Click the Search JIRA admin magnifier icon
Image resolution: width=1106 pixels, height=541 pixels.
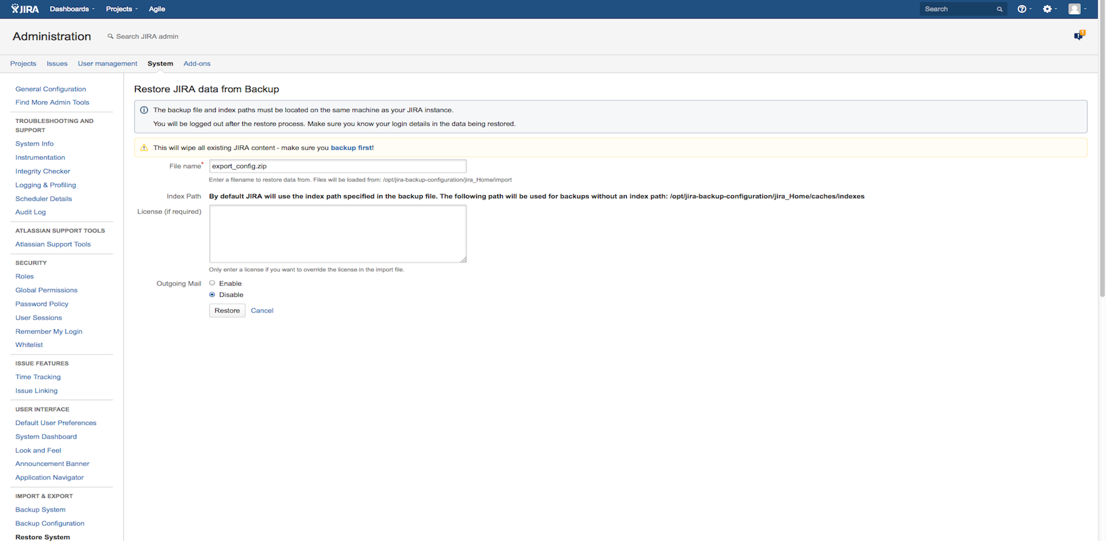(x=111, y=37)
